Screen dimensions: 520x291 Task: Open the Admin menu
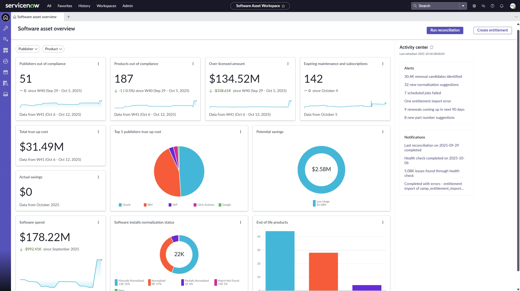pyautogui.click(x=128, y=6)
